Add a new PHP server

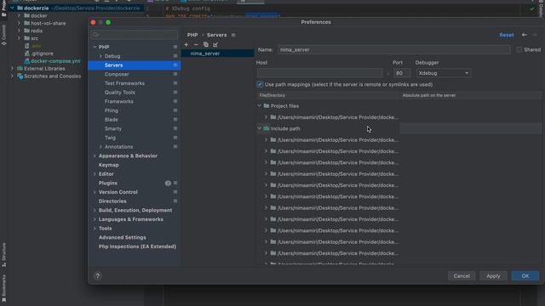click(186, 45)
